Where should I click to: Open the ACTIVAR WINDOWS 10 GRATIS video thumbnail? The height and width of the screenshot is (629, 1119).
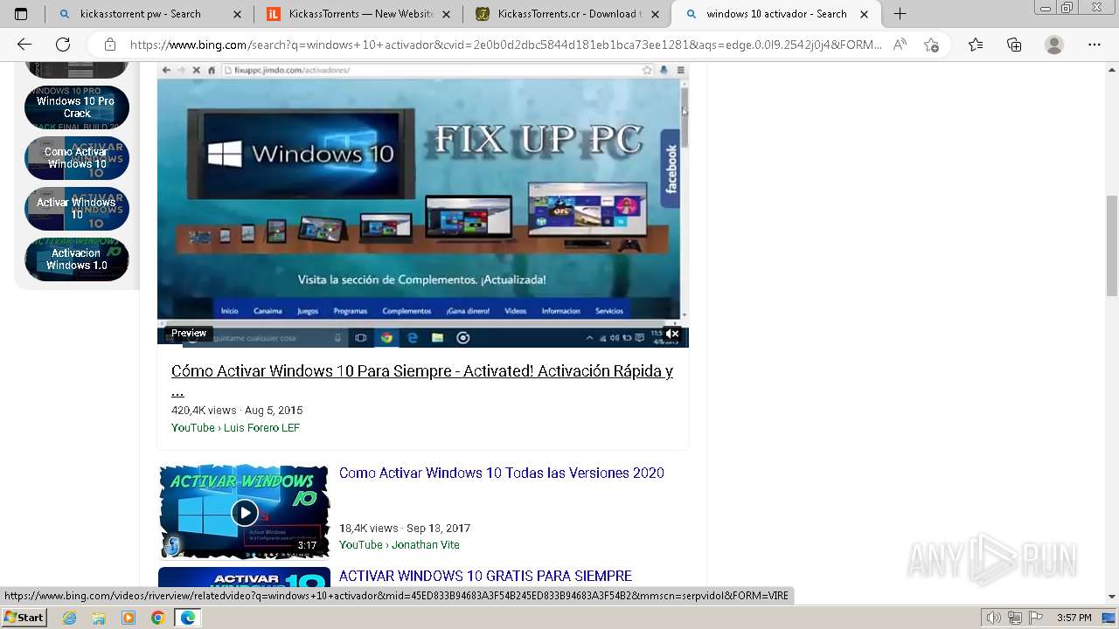pos(244,577)
